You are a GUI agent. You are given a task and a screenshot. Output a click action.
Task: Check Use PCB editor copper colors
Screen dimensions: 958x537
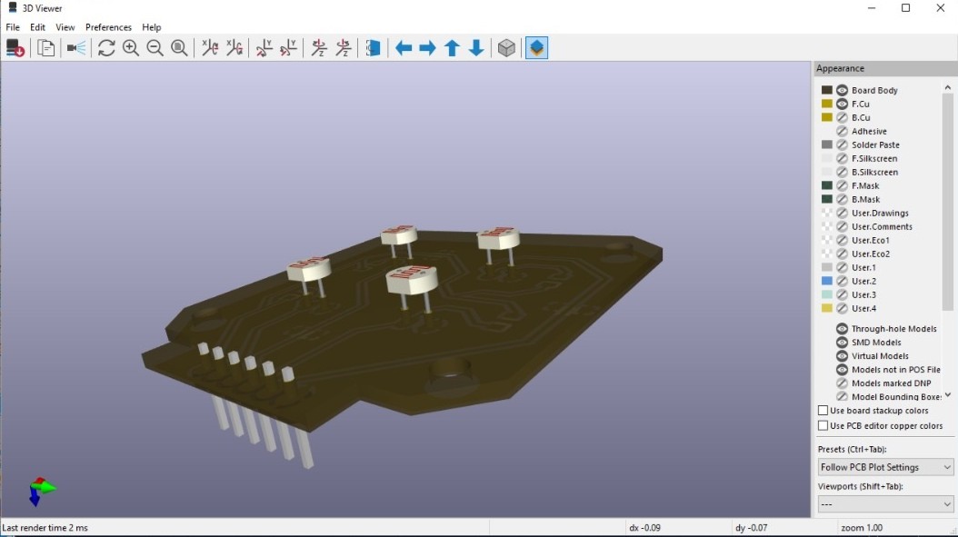823,426
